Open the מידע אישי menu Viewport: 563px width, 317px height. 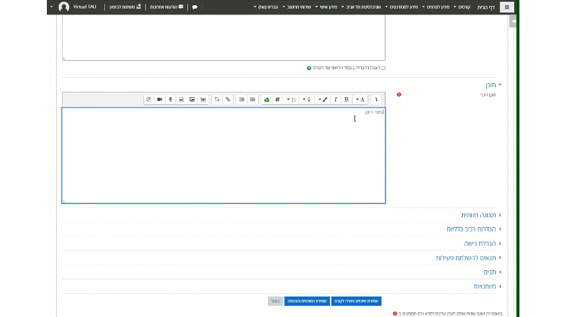point(327,7)
